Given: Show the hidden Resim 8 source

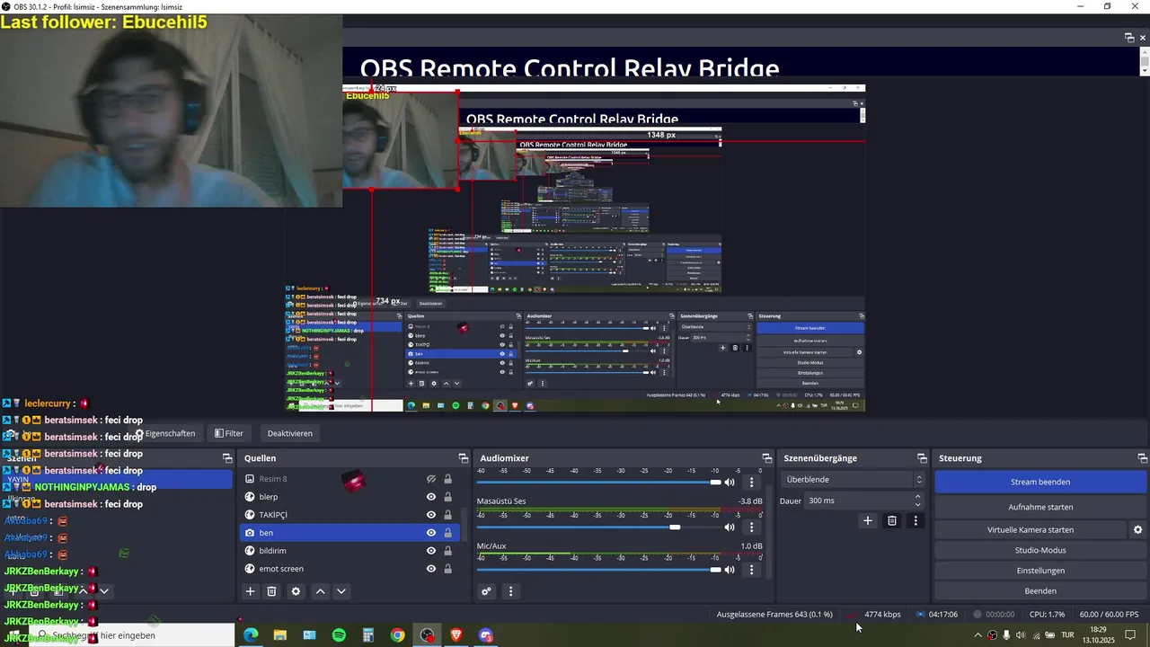Looking at the screenshot, I should [x=431, y=479].
